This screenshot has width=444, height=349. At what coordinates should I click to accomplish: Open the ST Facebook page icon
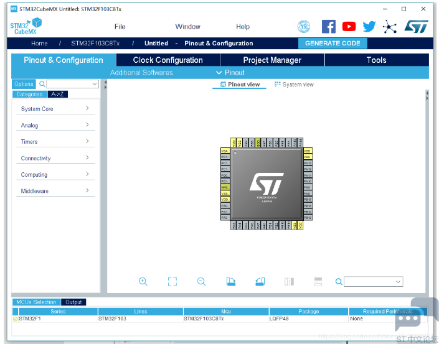[x=329, y=27]
